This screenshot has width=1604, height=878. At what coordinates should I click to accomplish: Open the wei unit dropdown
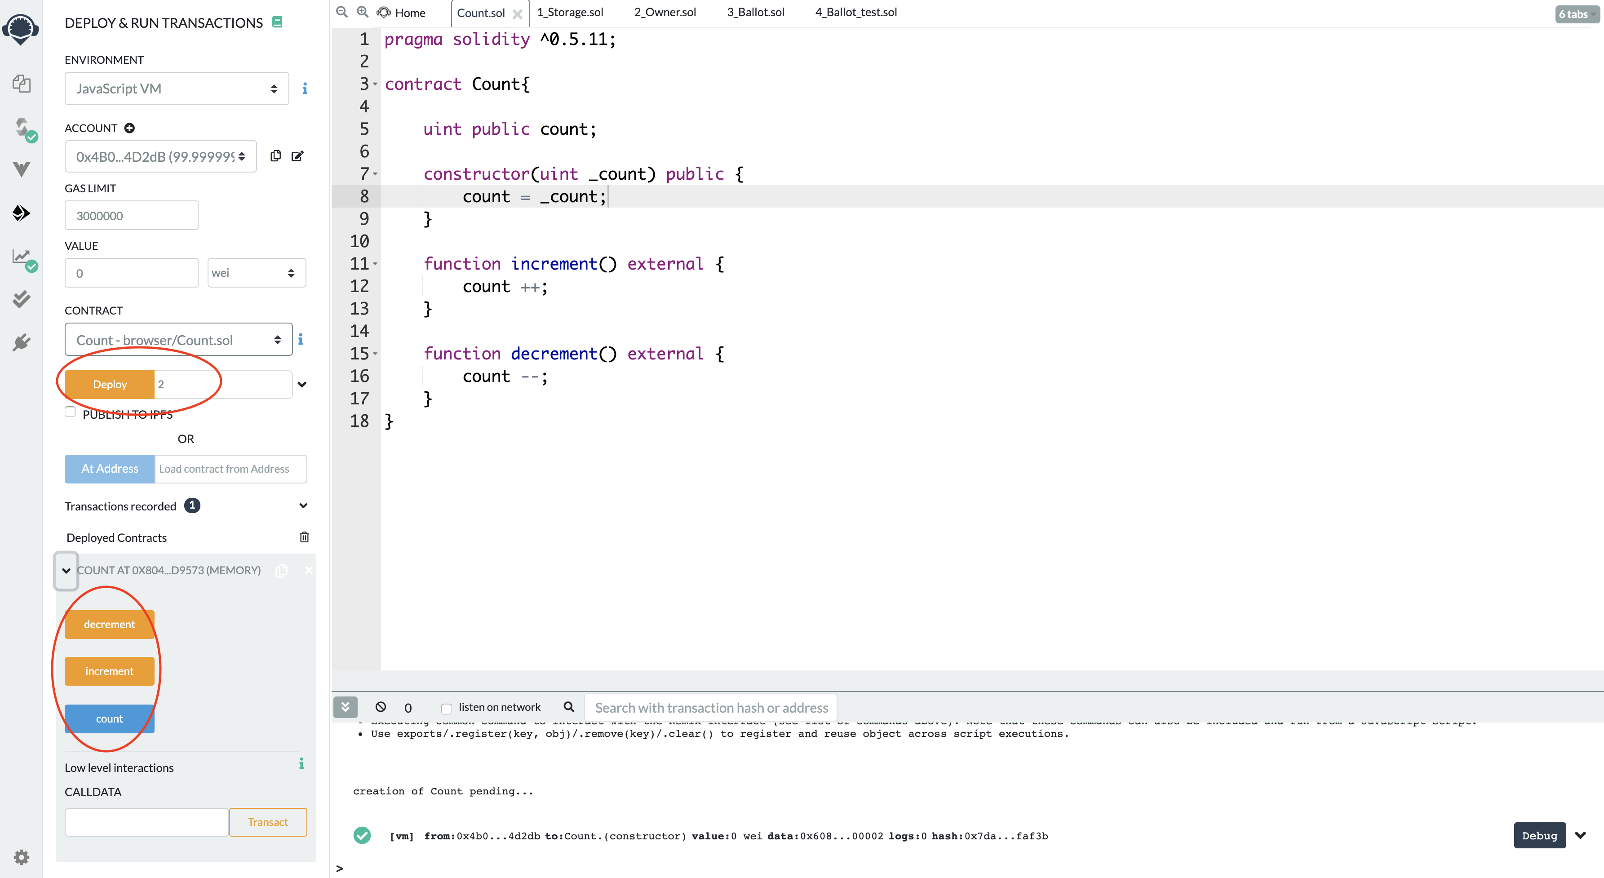tap(256, 273)
